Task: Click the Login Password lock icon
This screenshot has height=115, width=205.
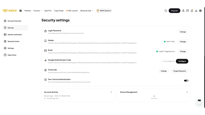Action: [45, 31]
